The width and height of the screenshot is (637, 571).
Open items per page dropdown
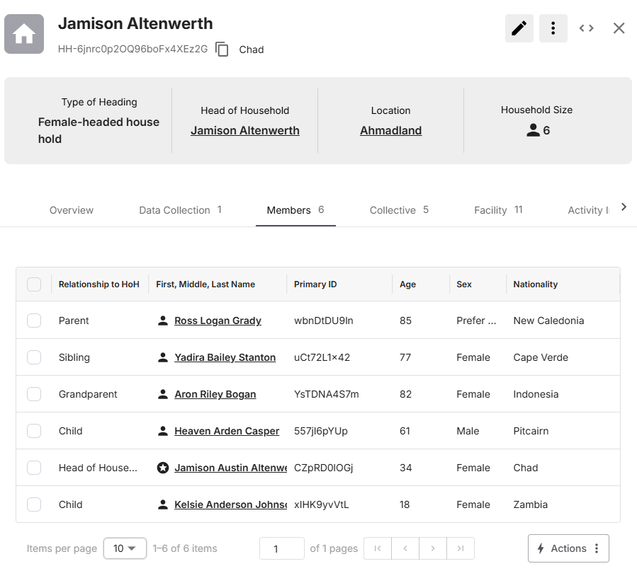[125, 548]
